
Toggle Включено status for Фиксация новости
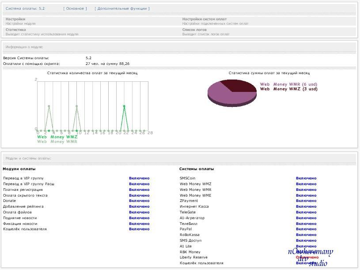point(139,224)
